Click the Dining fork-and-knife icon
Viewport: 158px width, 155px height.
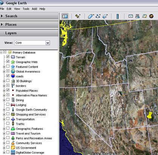pyautogui.click(x=13, y=100)
